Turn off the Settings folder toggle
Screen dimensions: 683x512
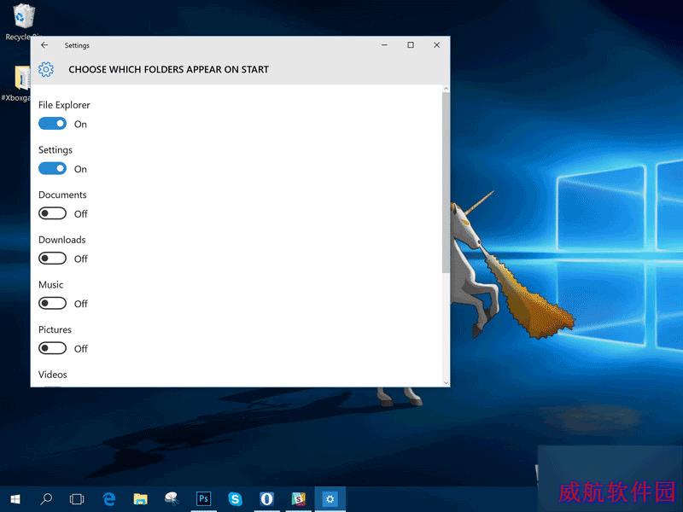click(x=52, y=168)
